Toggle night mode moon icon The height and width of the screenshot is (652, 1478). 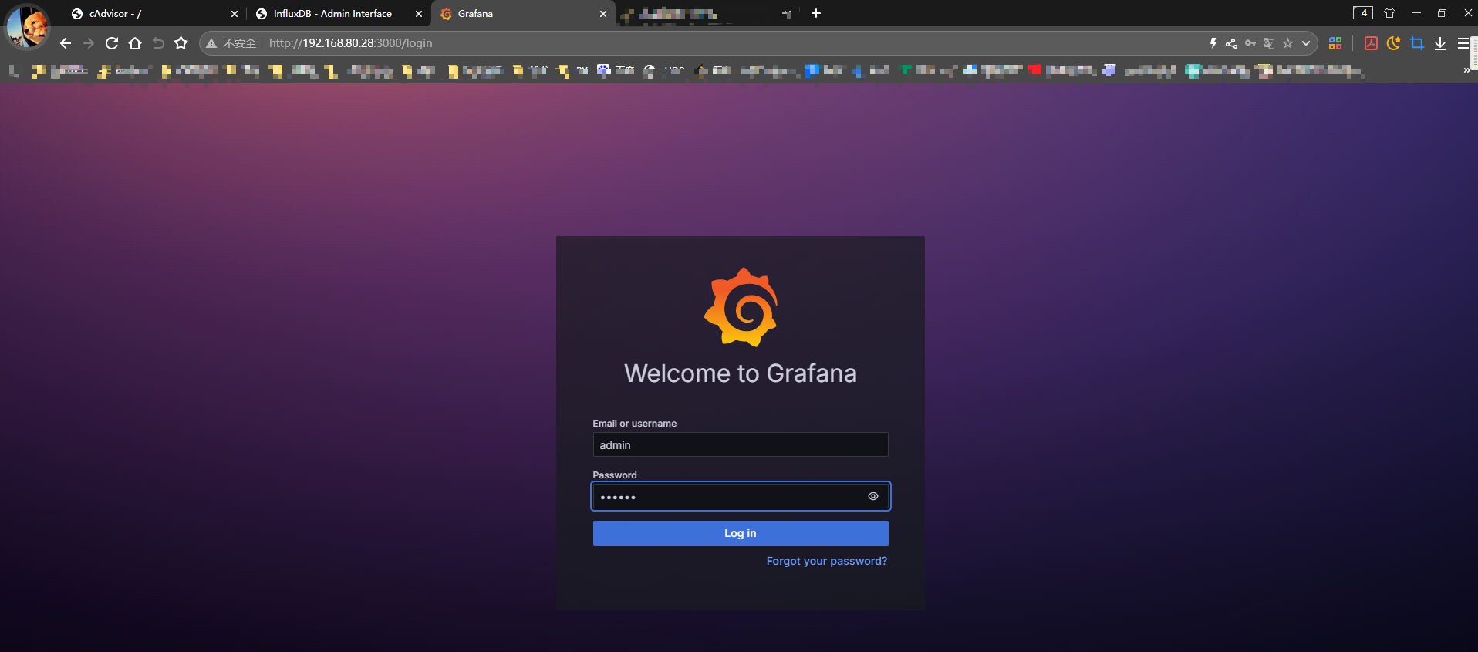coord(1393,43)
